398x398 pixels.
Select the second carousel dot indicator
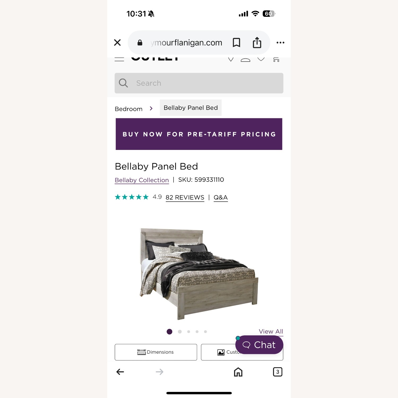pos(179,332)
